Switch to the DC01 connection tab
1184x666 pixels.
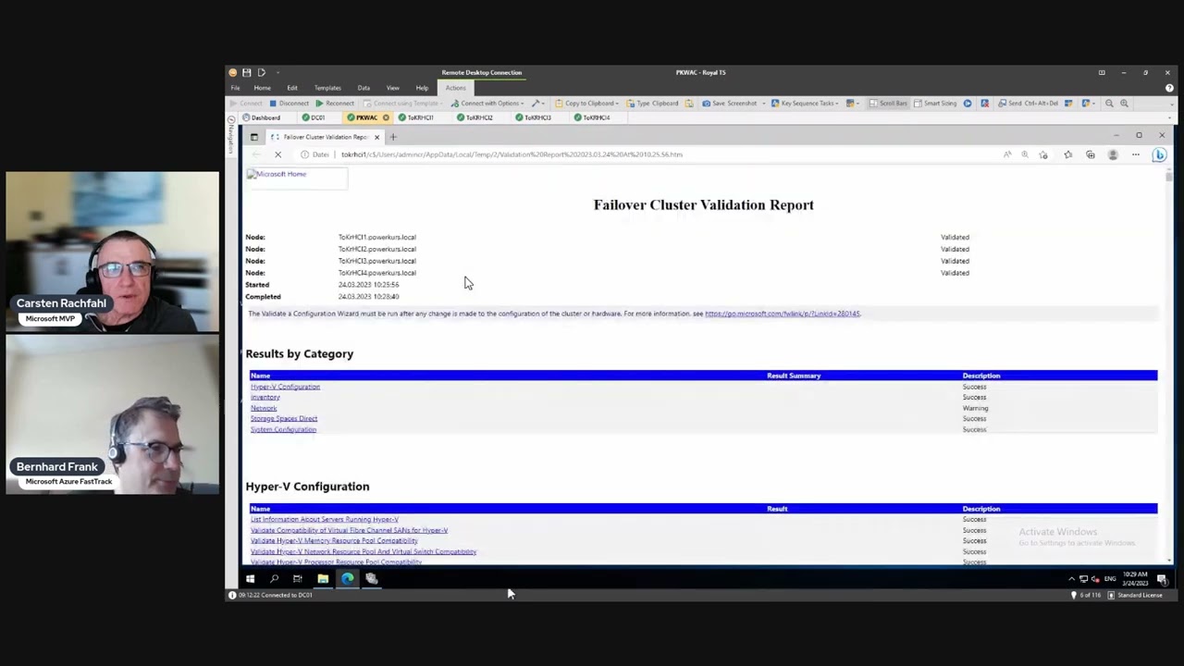pyautogui.click(x=314, y=117)
